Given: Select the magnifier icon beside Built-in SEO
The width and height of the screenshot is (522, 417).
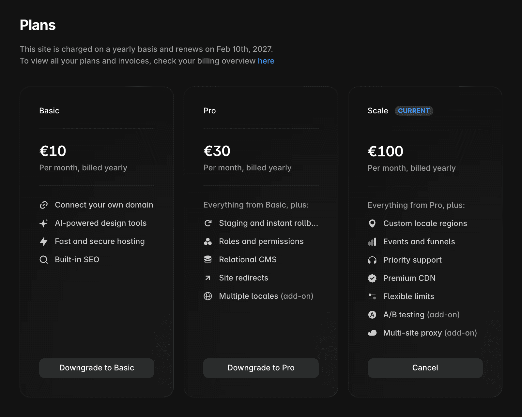Looking at the screenshot, I should [x=44, y=259].
